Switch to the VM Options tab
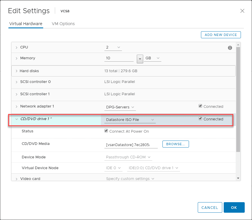This screenshot has height=220, width=252. [x=63, y=24]
